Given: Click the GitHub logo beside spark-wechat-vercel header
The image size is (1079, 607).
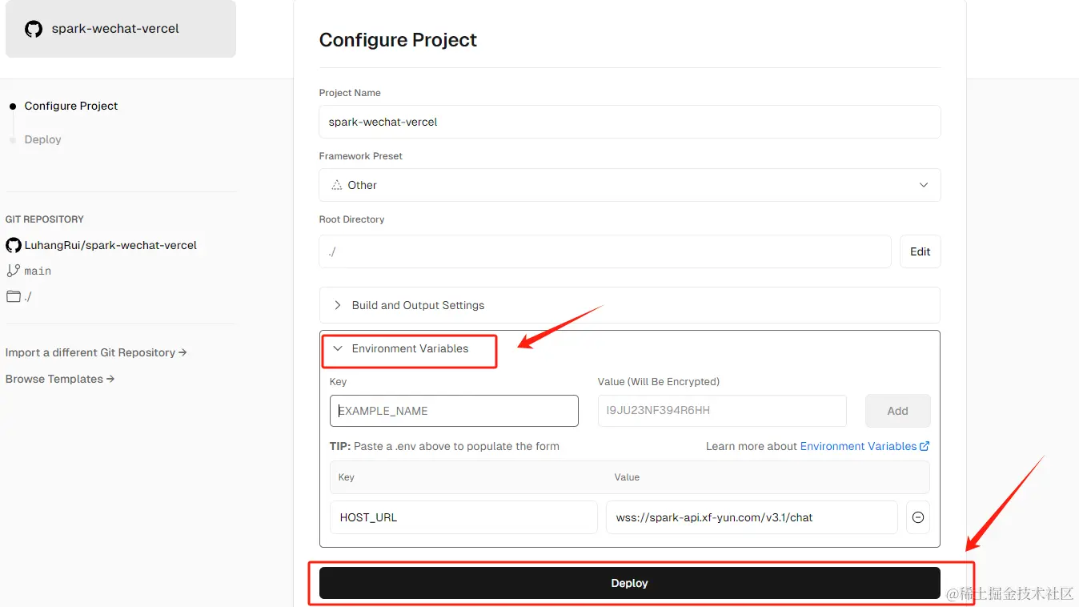Looking at the screenshot, I should [34, 29].
